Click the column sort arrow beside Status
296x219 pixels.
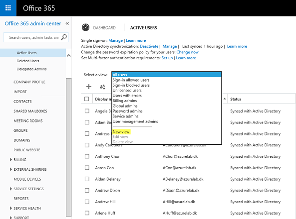pos(225,99)
